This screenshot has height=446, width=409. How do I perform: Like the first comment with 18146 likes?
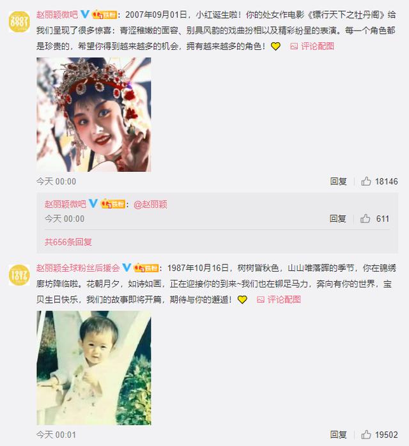(x=366, y=181)
